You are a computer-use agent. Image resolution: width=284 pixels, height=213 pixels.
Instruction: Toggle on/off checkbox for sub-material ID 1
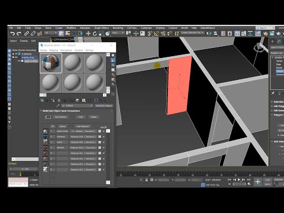[104, 131]
